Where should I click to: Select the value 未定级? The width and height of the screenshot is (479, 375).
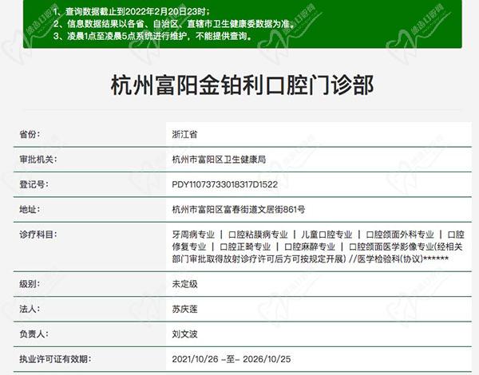pos(185,284)
